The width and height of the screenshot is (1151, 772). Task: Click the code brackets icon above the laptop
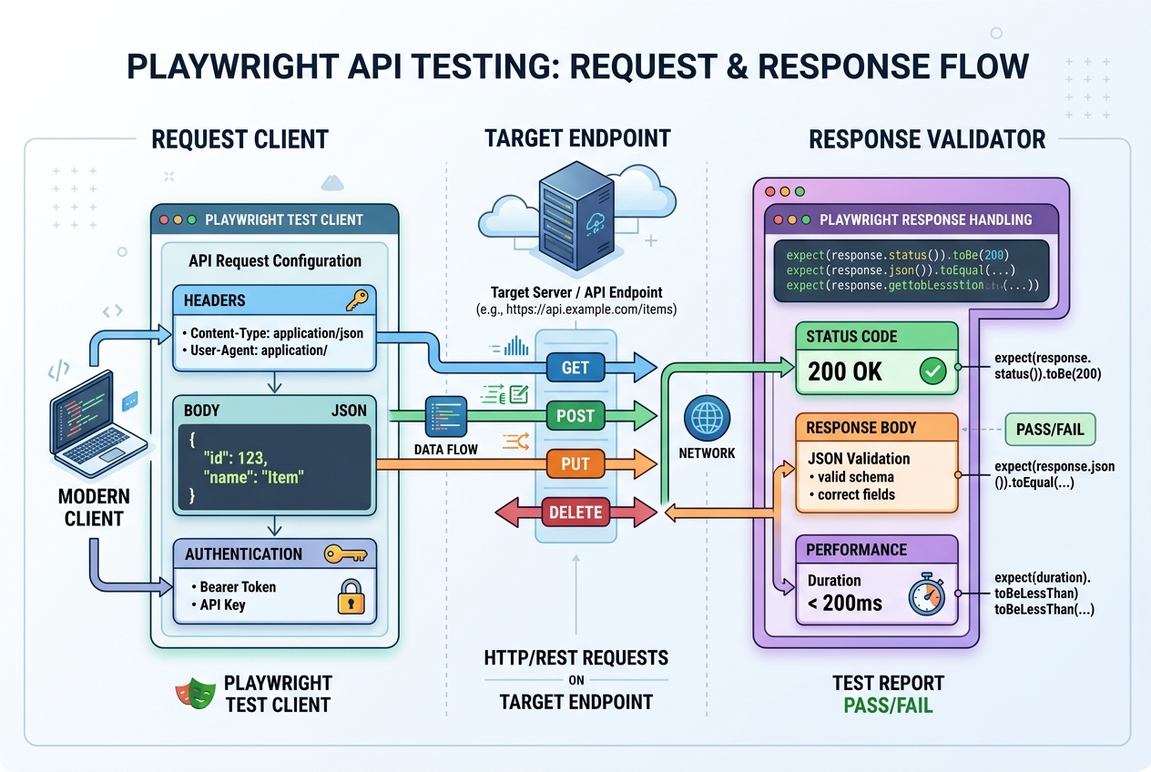[58, 371]
